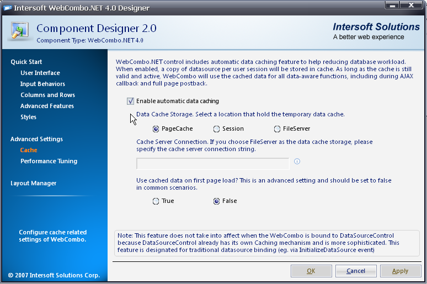Image resolution: width=427 pixels, height=284 pixels.
Task: Click the info icon beside connection string field
Action: click(297, 162)
